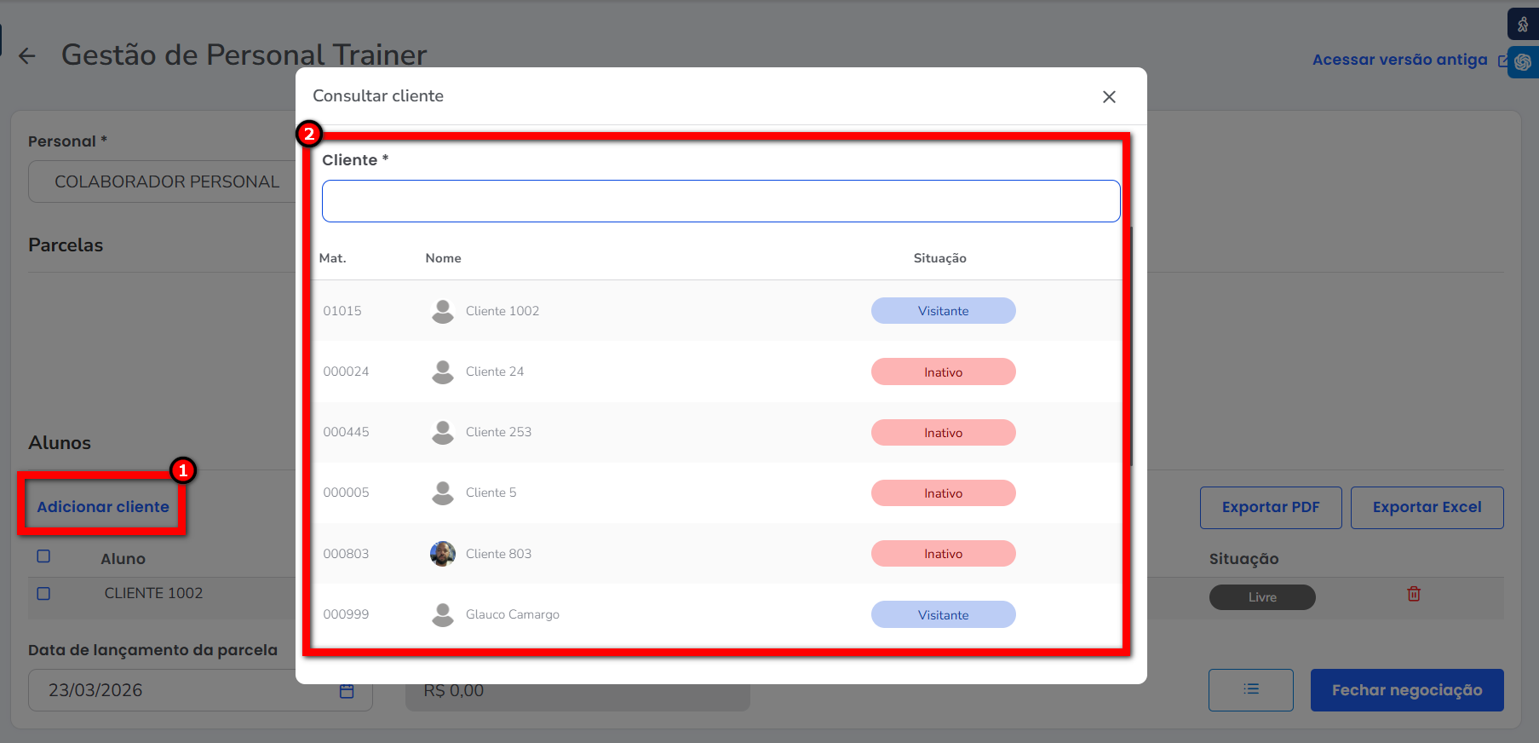The width and height of the screenshot is (1539, 743).
Task: Select Cliente 24 from the client list
Action: [495, 371]
